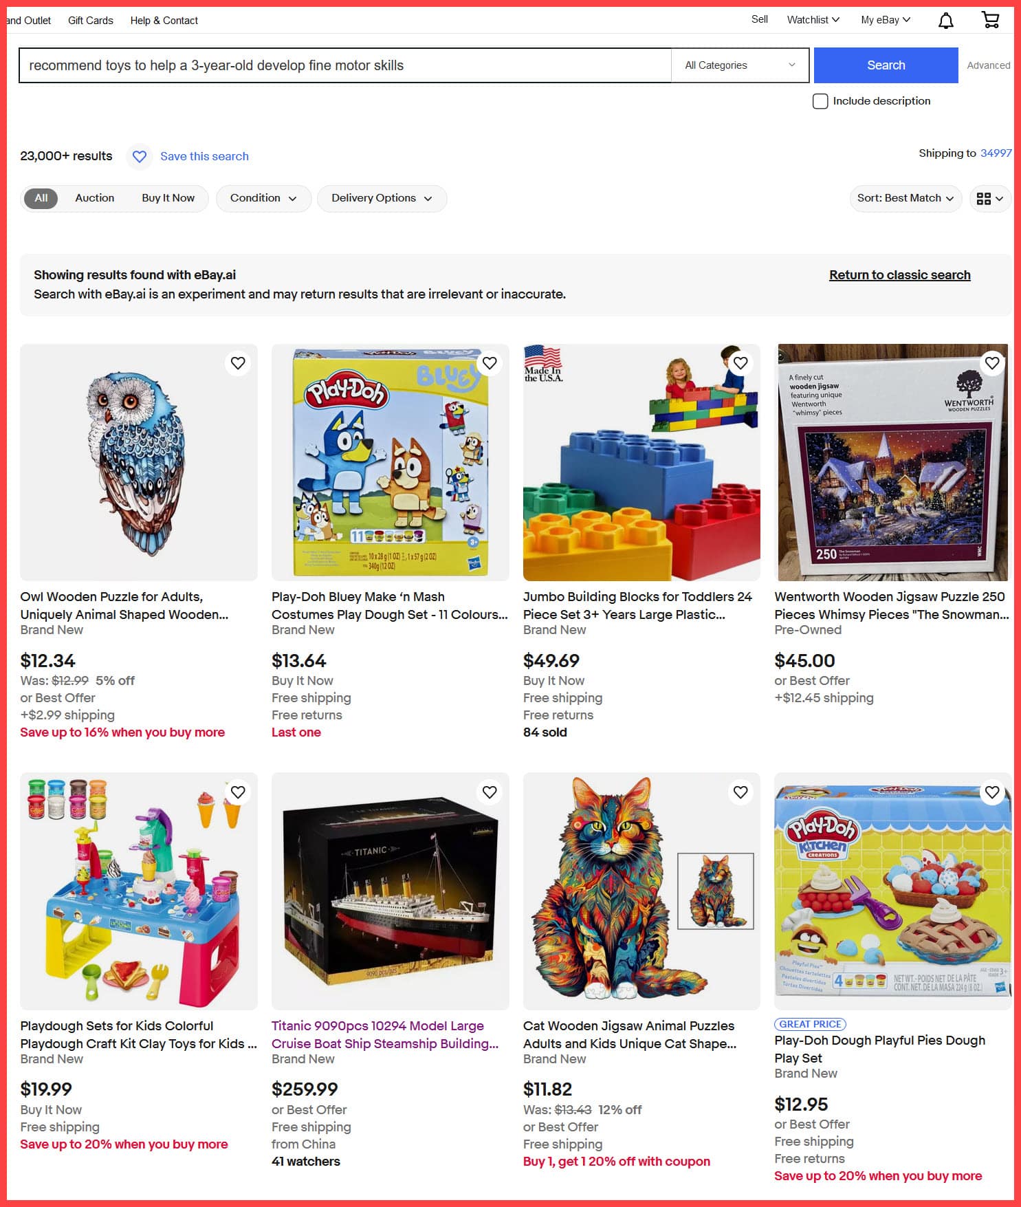The height and width of the screenshot is (1207, 1021).
Task: Heart the Cat Wooden Jigsaw puzzle
Action: pyautogui.click(x=740, y=792)
